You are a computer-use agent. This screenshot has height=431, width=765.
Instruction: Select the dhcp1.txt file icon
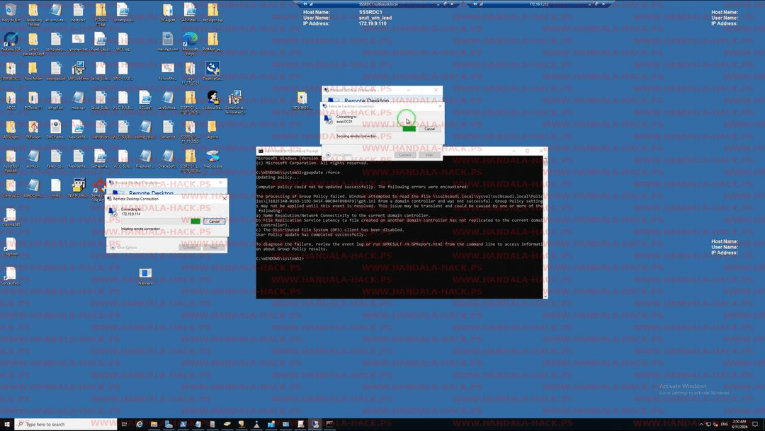coord(56,100)
